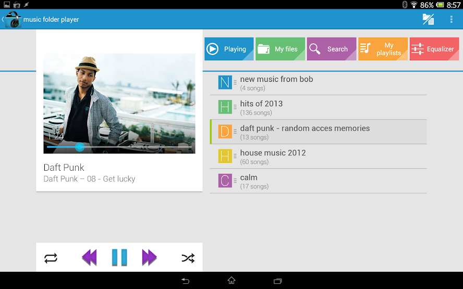The image size is (463, 289).
Task: Show My playlists
Action: click(383, 49)
